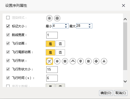
Task: Set 飞行动画 to 否
Action: coord(60,44)
